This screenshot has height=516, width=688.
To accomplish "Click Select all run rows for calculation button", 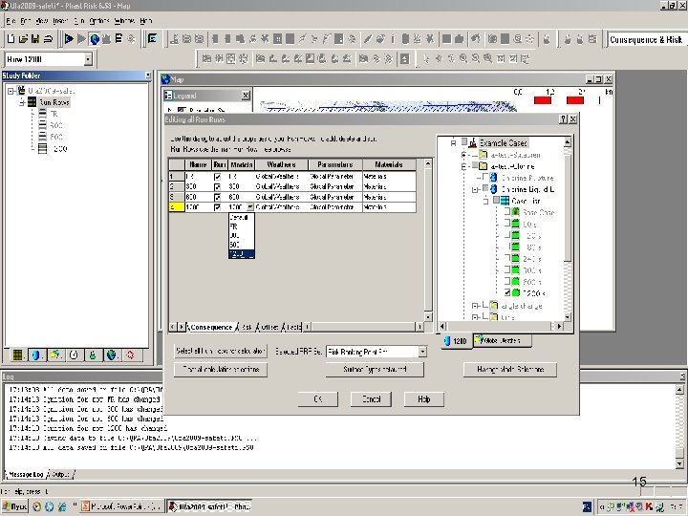I will click(221, 351).
